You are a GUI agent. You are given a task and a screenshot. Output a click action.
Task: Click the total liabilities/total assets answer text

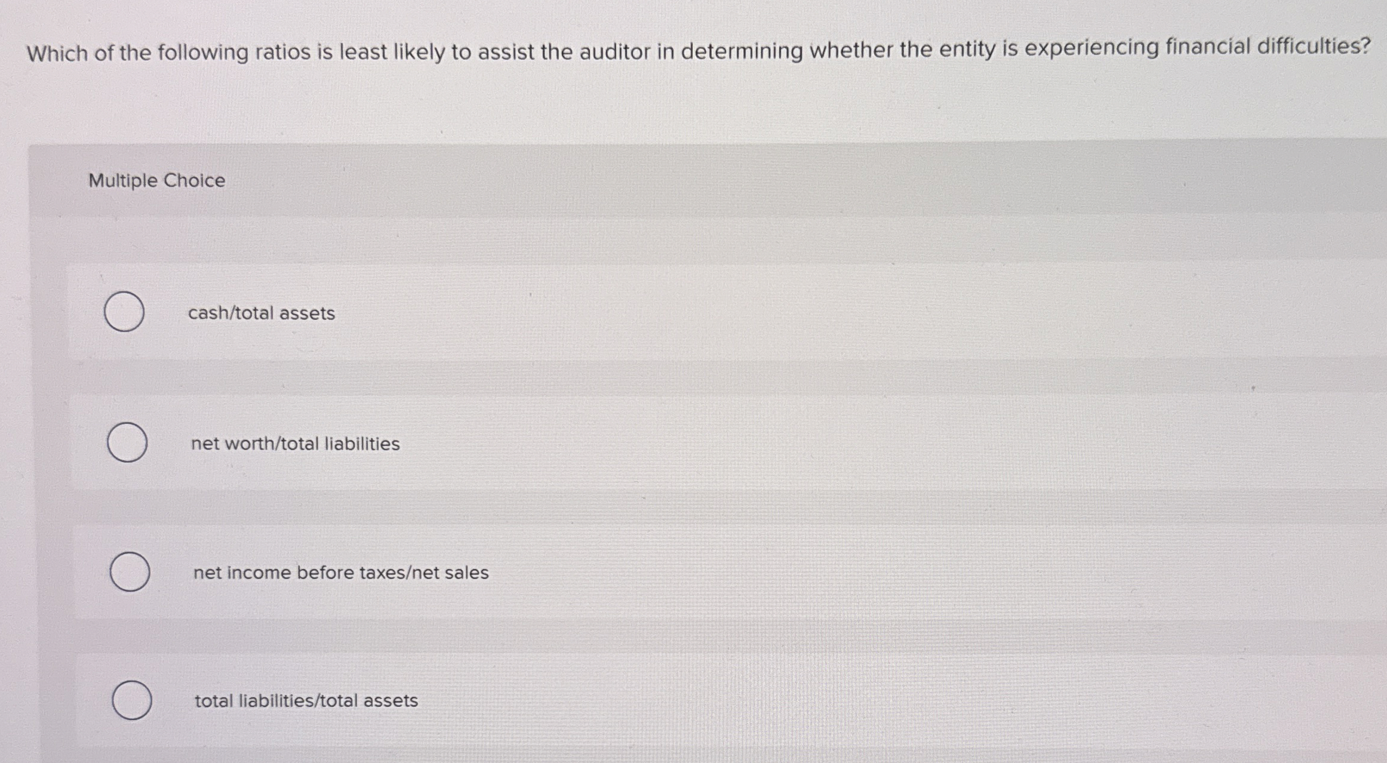[306, 700]
